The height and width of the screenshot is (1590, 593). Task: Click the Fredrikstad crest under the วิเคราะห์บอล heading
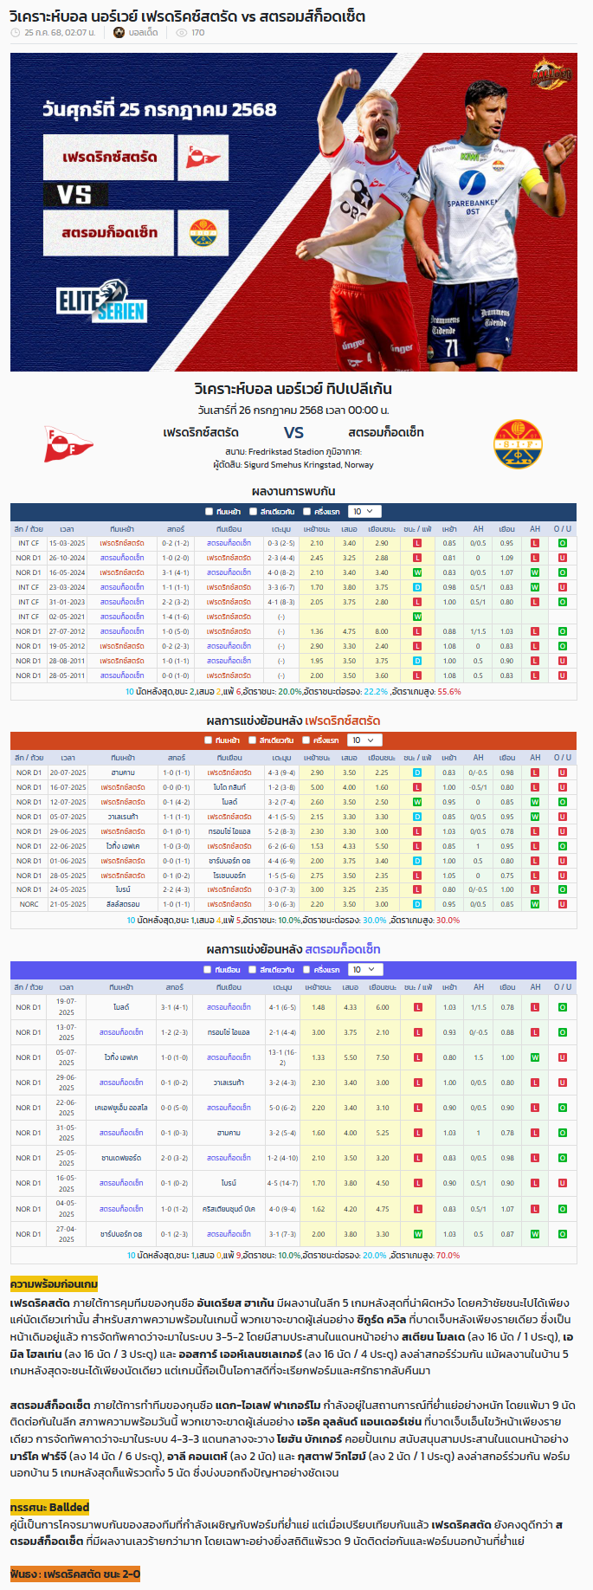(68, 444)
